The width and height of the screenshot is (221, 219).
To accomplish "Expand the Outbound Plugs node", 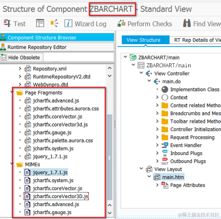I will coord(157,161).
